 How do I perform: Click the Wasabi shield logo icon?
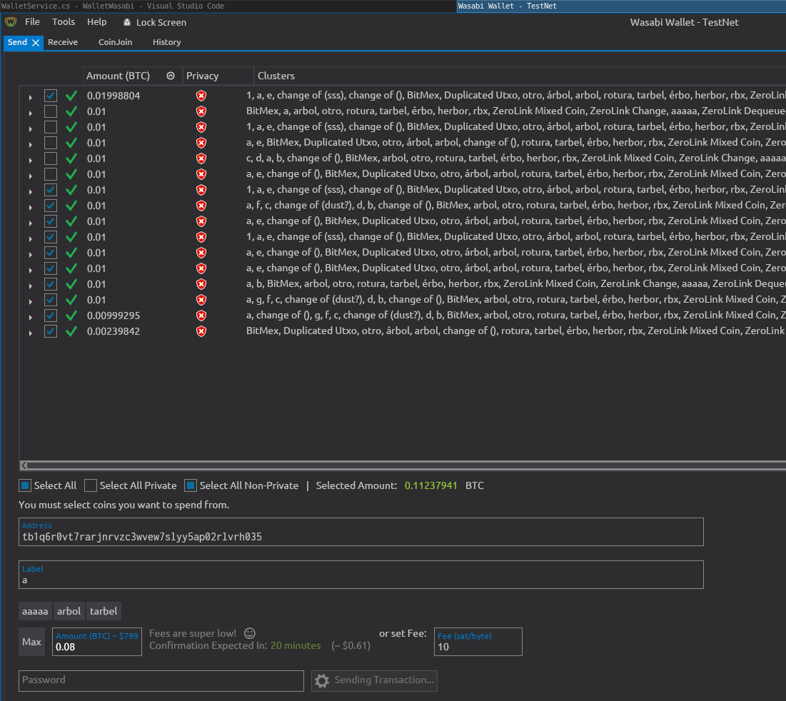(x=11, y=22)
